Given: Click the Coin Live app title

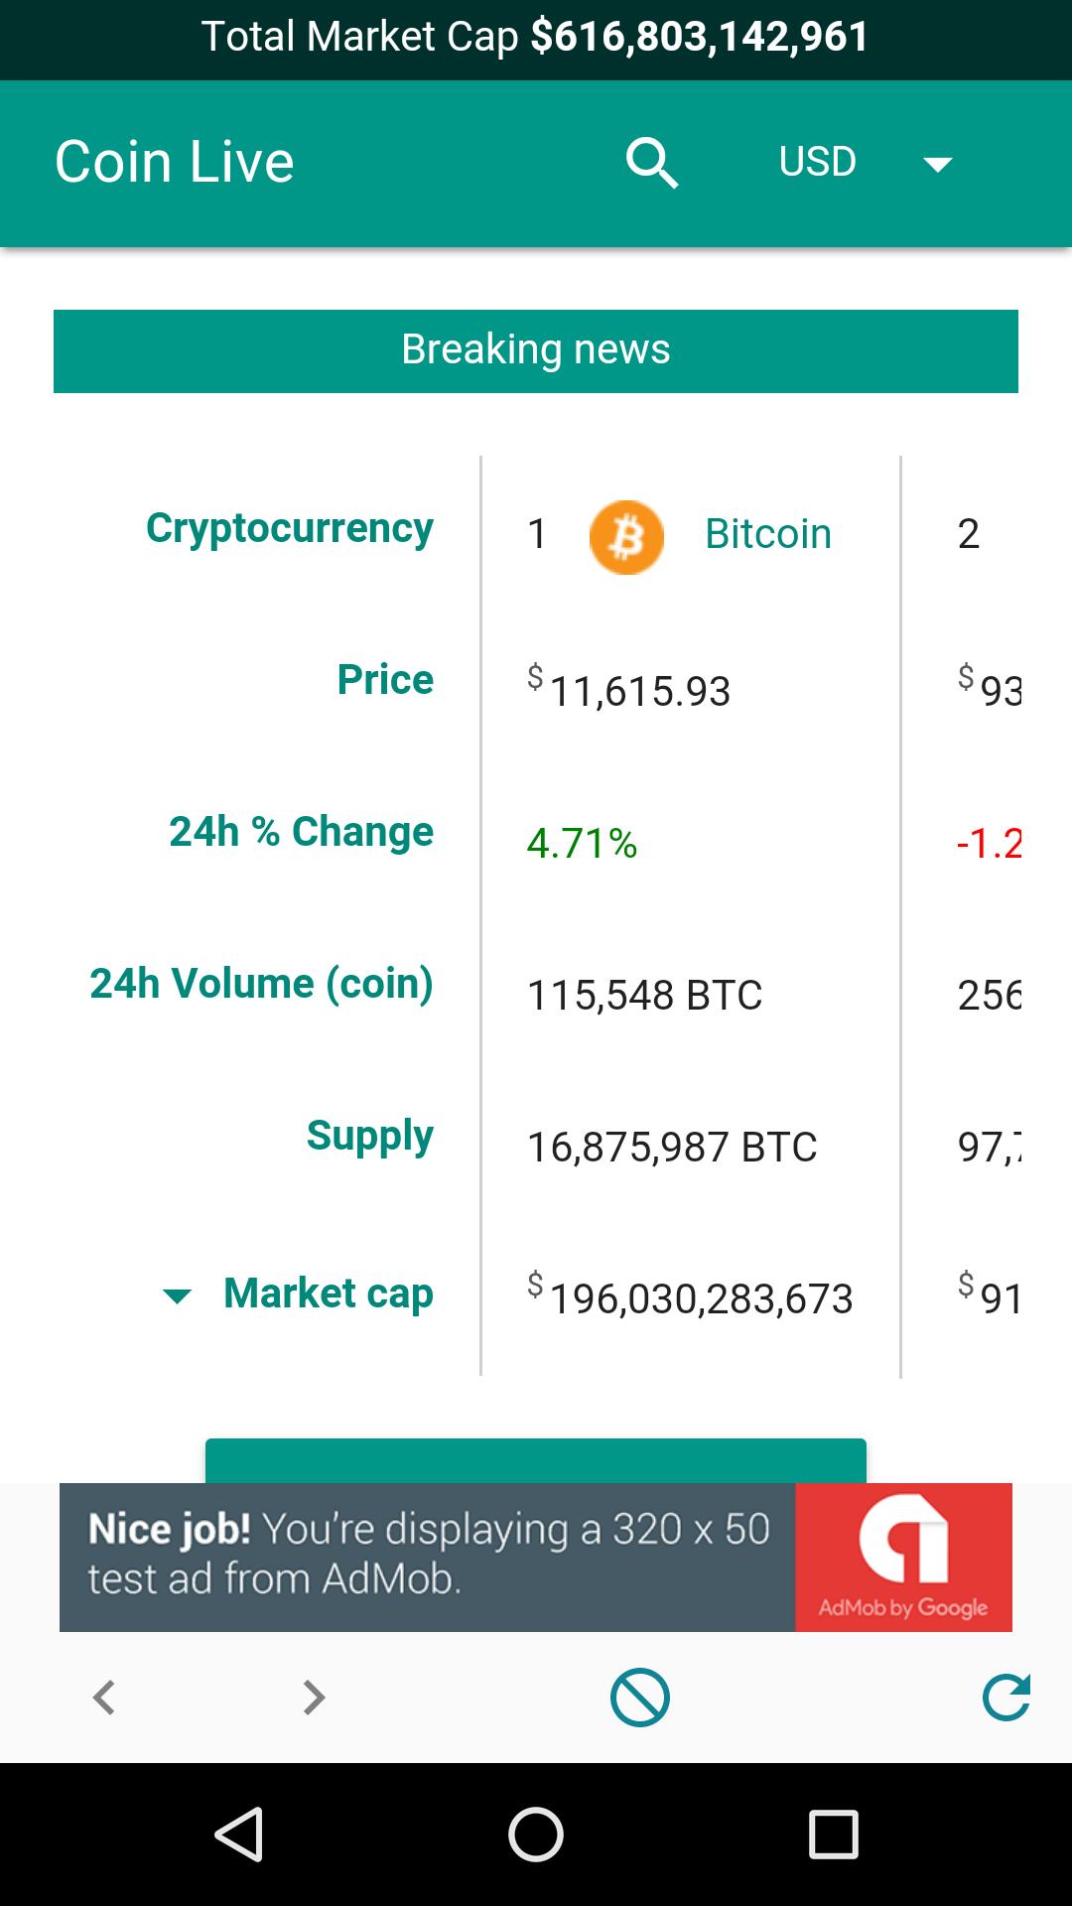Looking at the screenshot, I should click(175, 163).
